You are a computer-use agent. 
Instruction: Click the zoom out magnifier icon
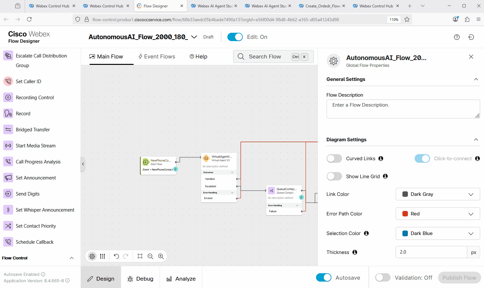point(150,256)
